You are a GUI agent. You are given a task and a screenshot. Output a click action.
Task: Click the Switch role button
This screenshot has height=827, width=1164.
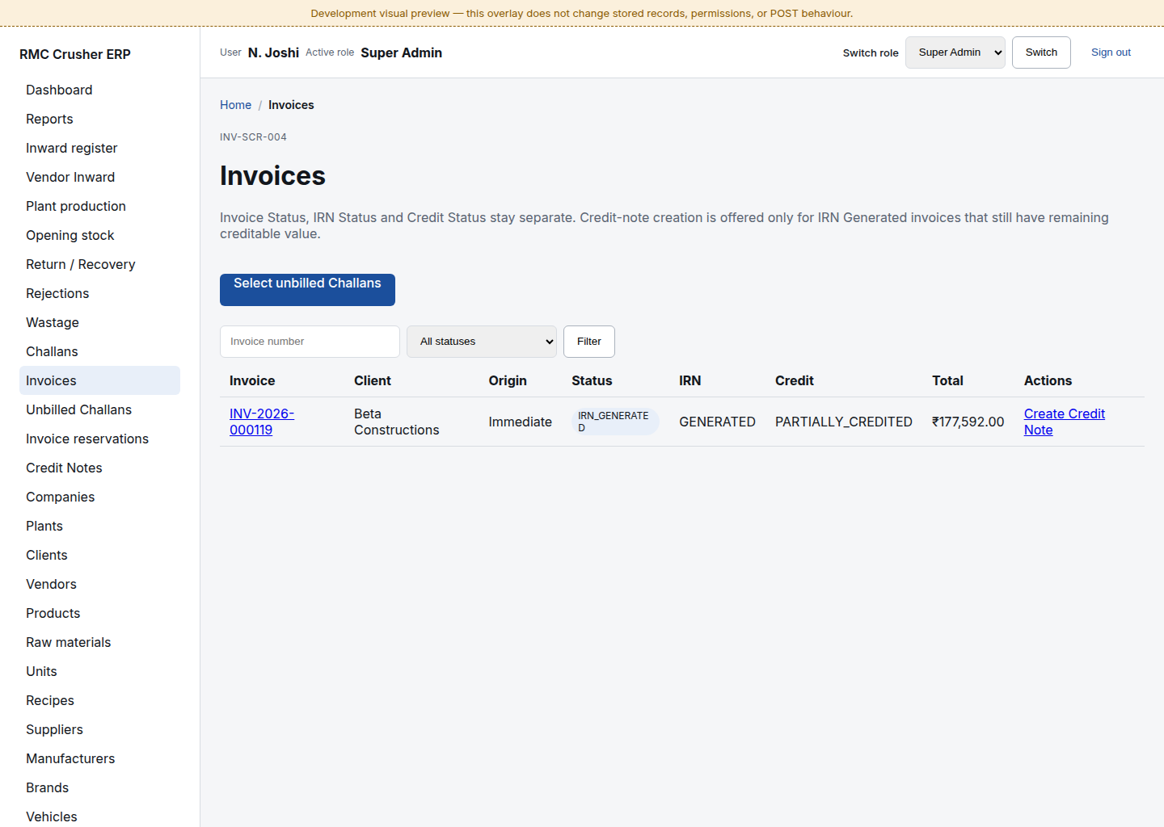tap(1041, 52)
